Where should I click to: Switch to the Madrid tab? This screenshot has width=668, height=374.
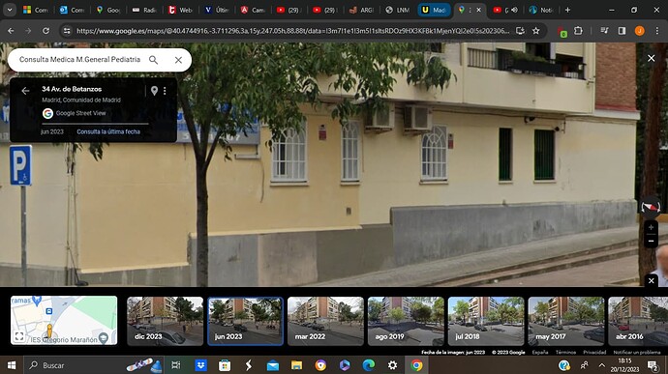[434, 10]
